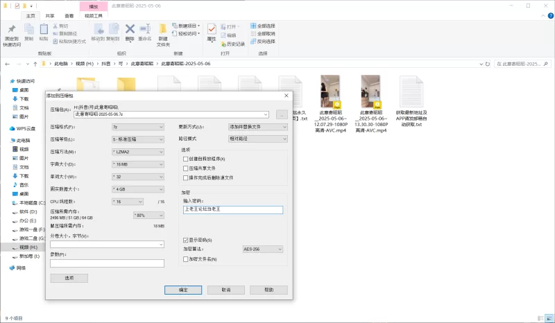Image resolution: width=555 pixels, height=323 pixels.
Task: Click the Move to (移动到) icon
Action: (98, 29)
